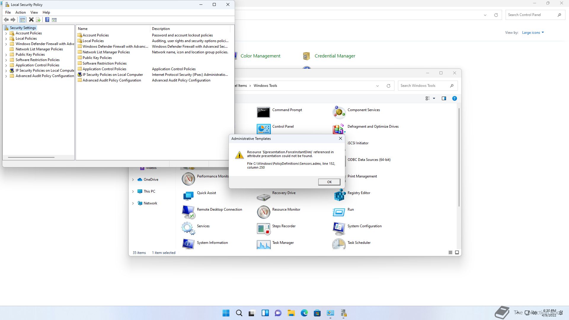Expand Software Restriction Policies tree node
Screen dimensions: 569x320
(x=6, y=60)
